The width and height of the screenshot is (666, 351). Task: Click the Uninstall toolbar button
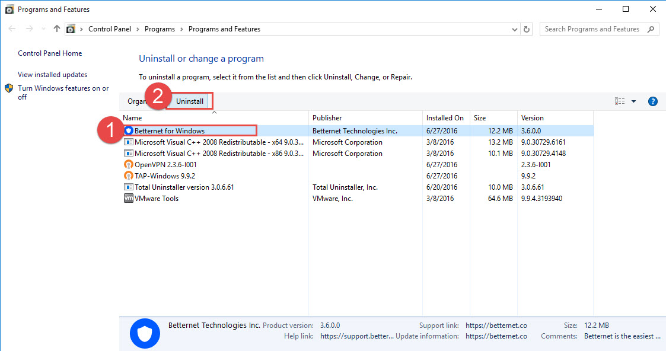point(189,101)
